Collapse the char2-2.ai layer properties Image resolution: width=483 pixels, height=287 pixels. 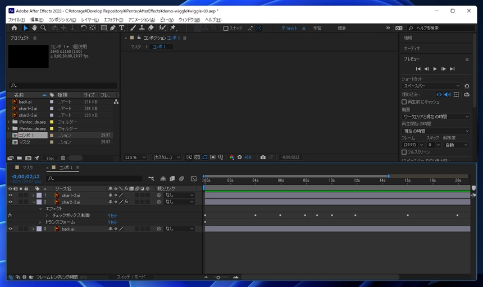[x=34, y=202]
